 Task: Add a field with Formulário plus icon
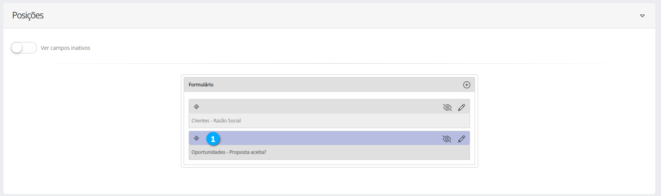pyautogui.click(x=467, y=85)
